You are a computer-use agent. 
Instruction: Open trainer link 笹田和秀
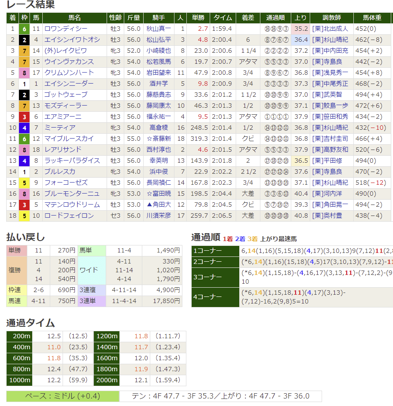[336, 117]
